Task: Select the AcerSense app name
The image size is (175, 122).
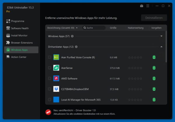Action: (67, 68)
